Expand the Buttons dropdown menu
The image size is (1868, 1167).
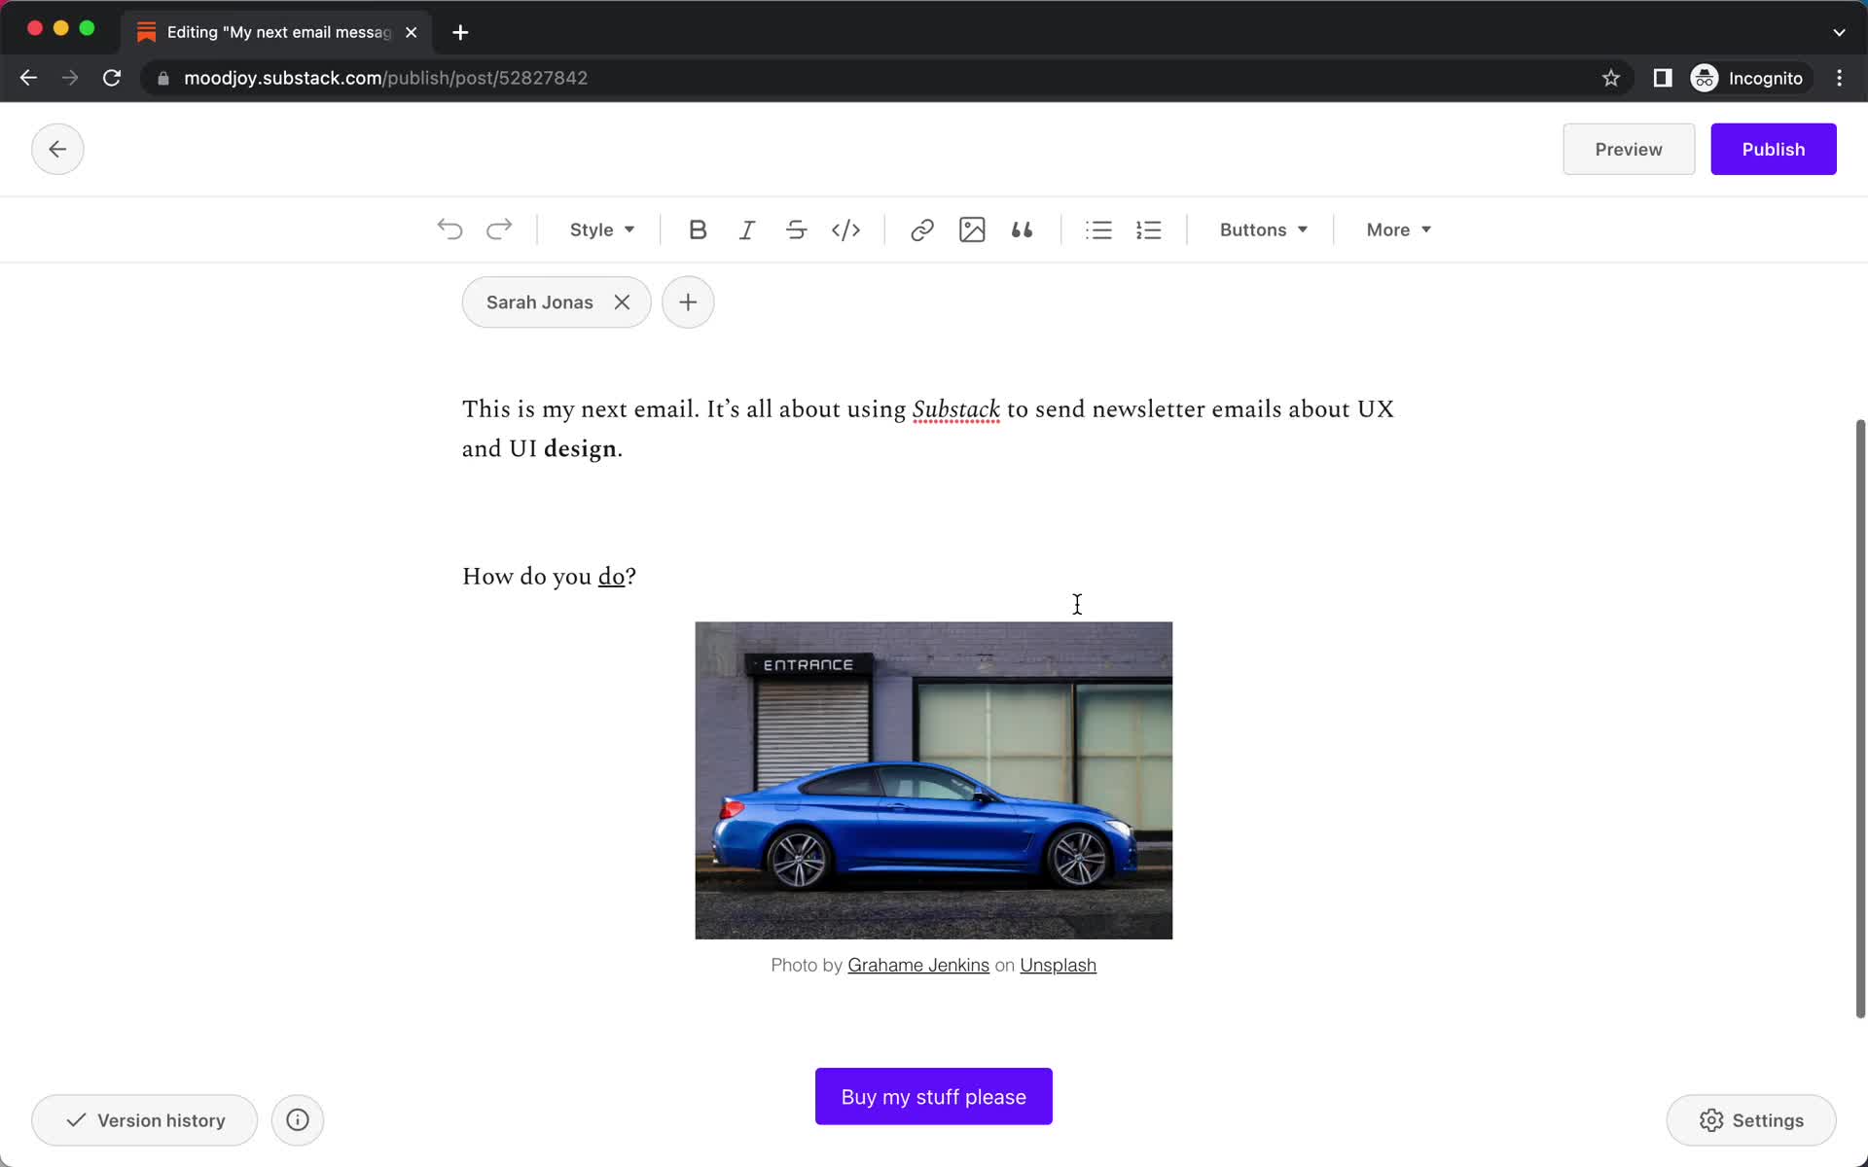[1262, 229]
